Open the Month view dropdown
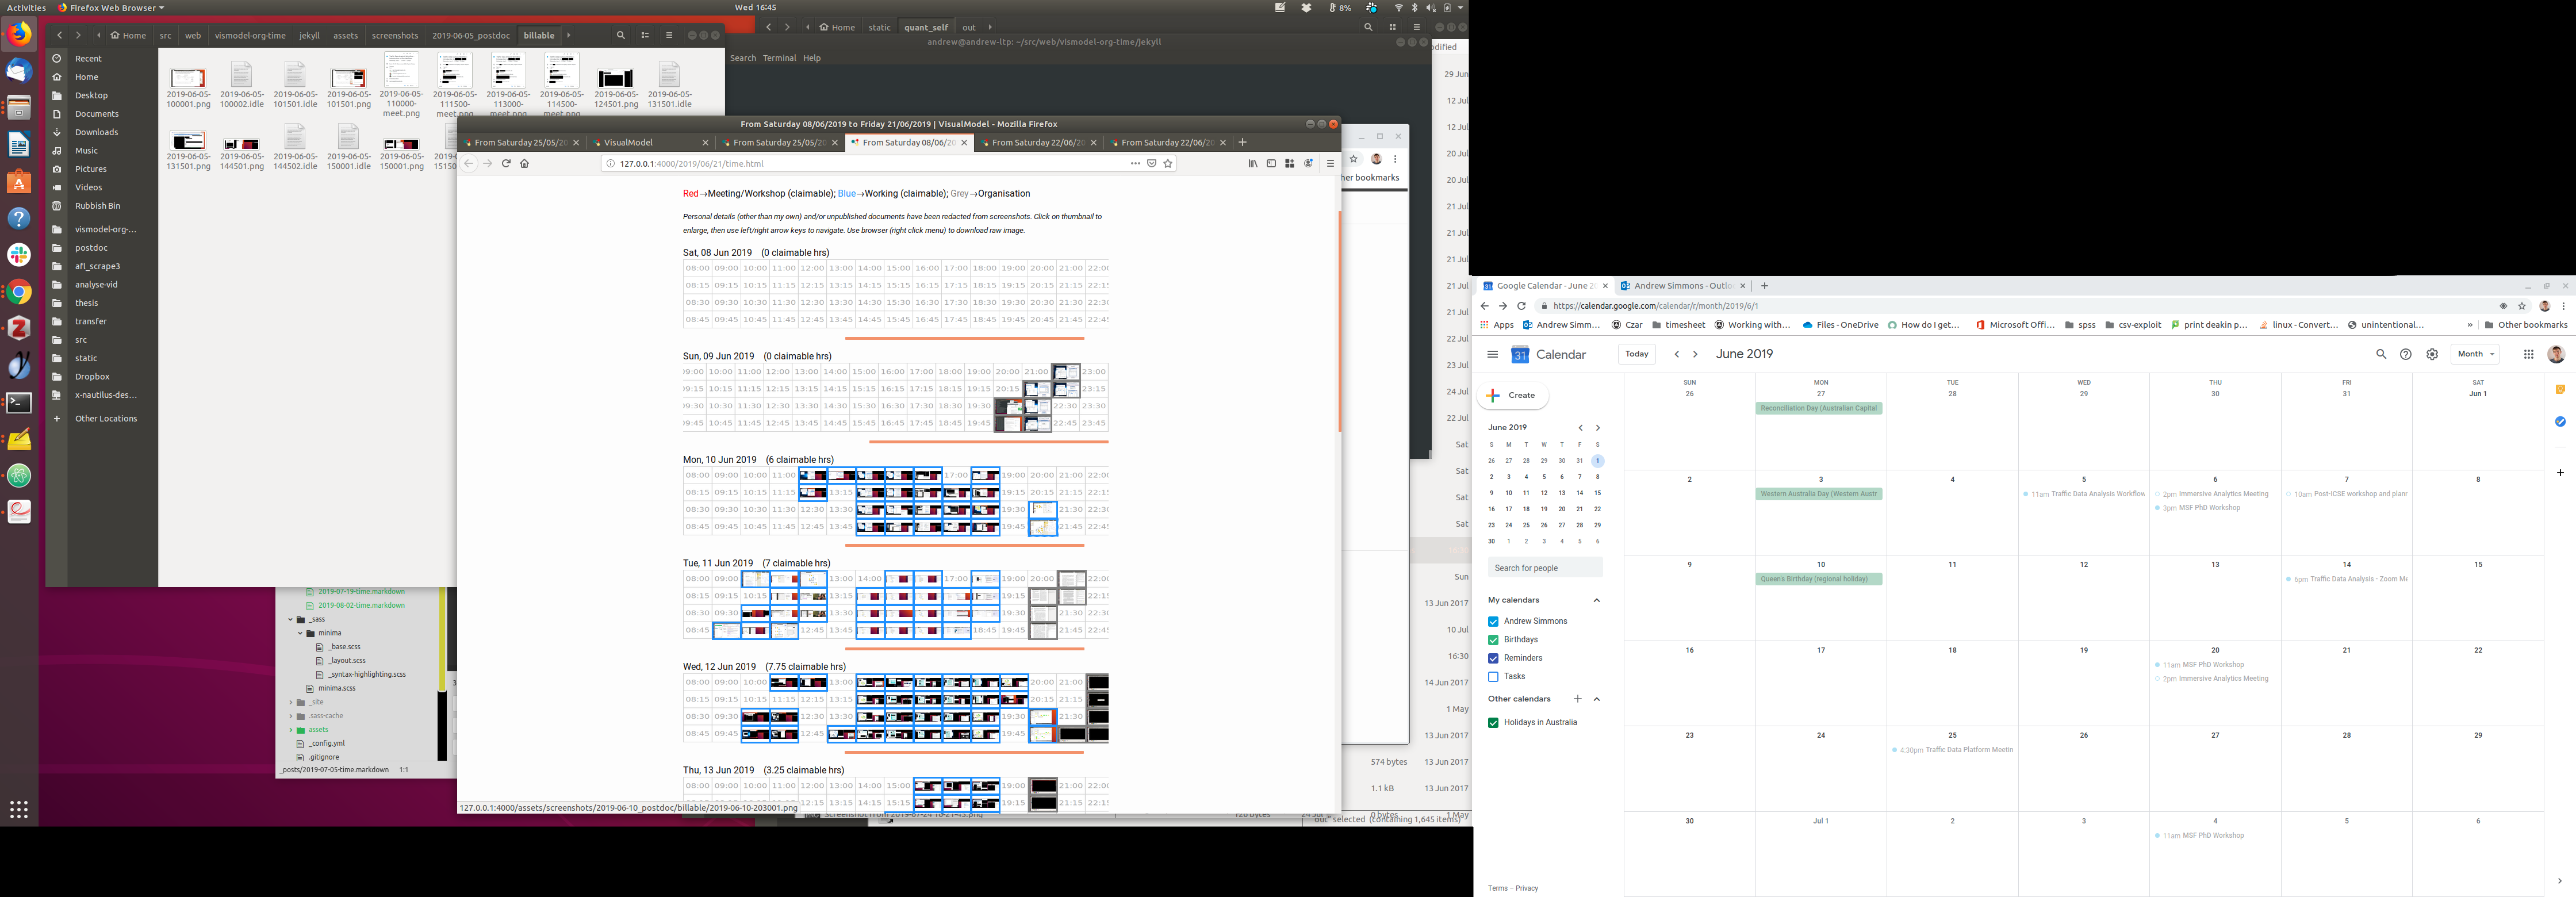 [2475, 354]
